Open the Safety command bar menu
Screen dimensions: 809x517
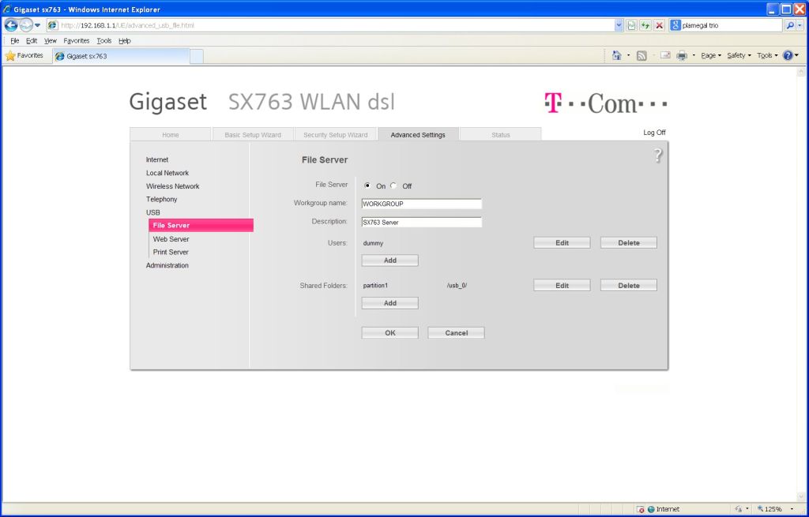pyautogui.click(x=739, y=56)
